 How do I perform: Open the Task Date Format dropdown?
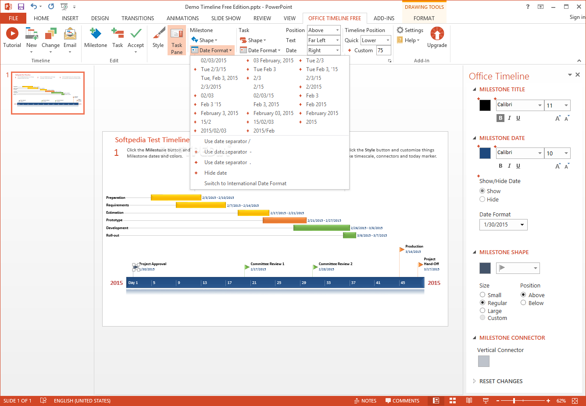coord(260,50)
